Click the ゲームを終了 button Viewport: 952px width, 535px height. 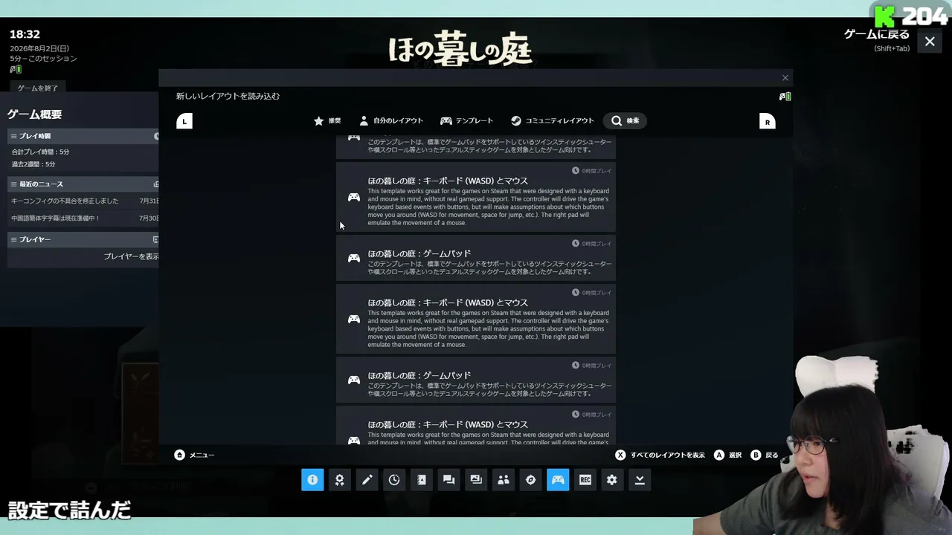point(38,88)
